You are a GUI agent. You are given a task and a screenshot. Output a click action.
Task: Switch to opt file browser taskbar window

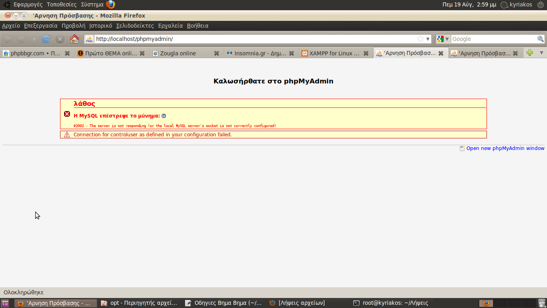tap(139, 303)
